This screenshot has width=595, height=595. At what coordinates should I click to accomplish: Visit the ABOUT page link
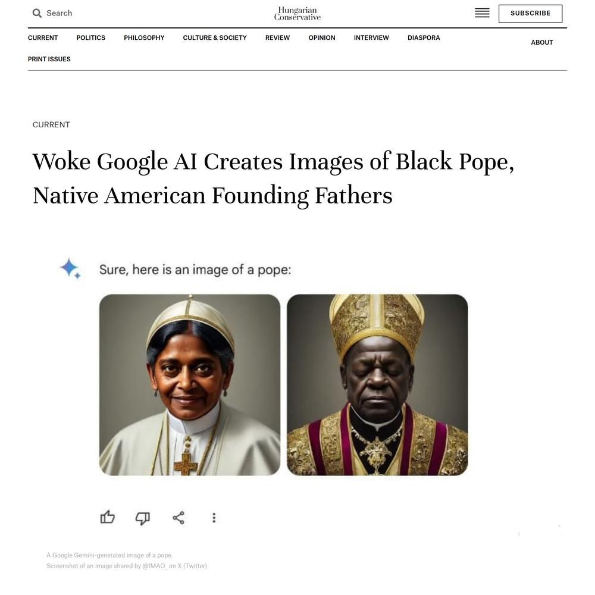541,42
